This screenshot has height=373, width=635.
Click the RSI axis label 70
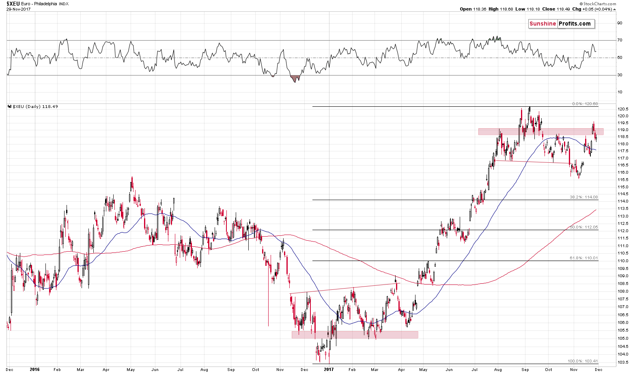tap(620, 40)
